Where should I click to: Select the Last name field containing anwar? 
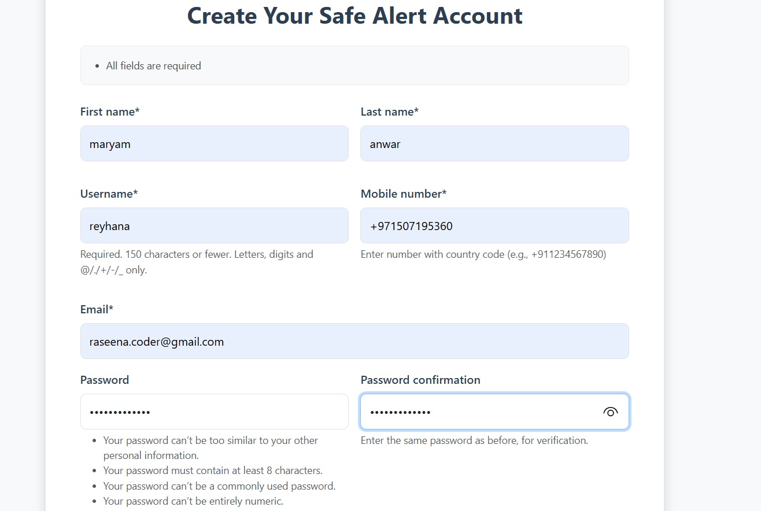click(494, 143)
